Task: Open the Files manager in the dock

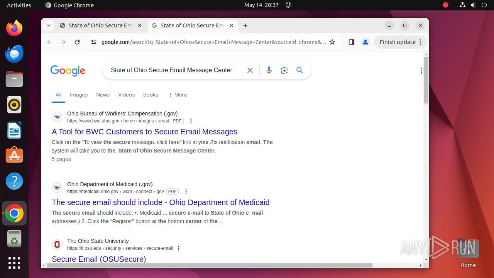Action: pyautogui.click(x=14, y=79)
